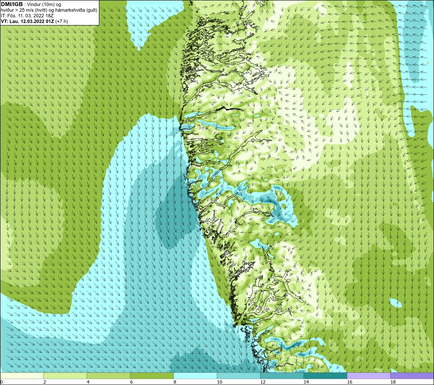Click the 16–18 m/s light purple legend swatch

(x=368, y=375)
